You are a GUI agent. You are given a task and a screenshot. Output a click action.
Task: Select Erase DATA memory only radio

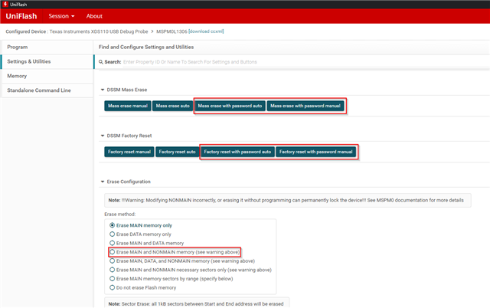(113, 234)
